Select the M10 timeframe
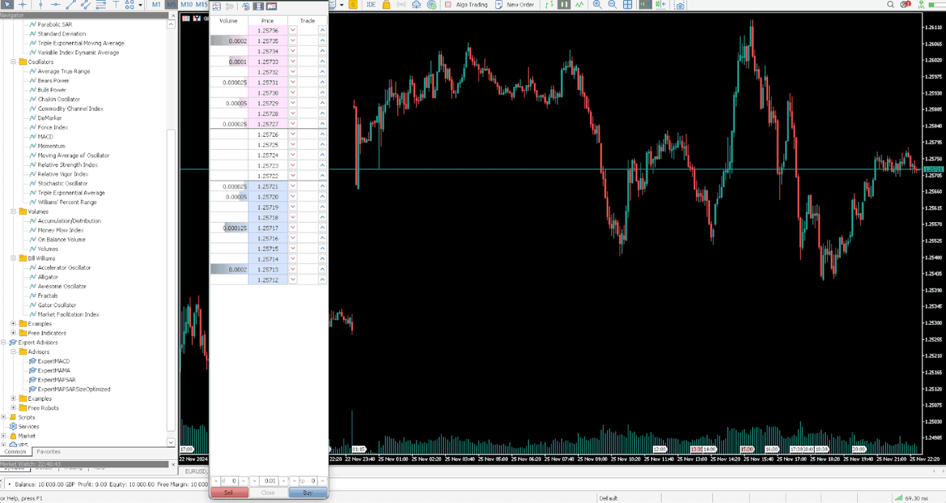The width and height of the screenshot is (946, 503). point(187,4)
